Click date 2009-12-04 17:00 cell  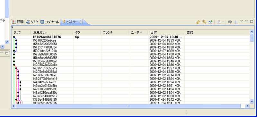pos(165,54)
